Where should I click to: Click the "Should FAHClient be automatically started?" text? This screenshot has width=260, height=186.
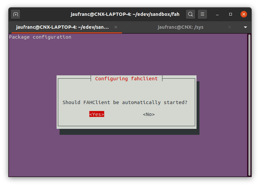[x=125, y=102]
